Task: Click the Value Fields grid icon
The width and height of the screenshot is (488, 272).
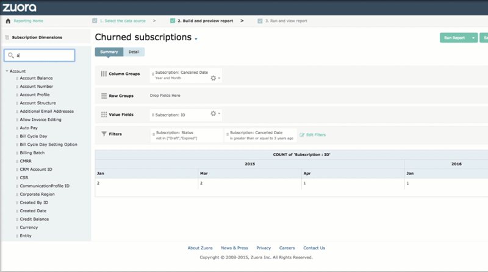Action: tap(104, 114)
